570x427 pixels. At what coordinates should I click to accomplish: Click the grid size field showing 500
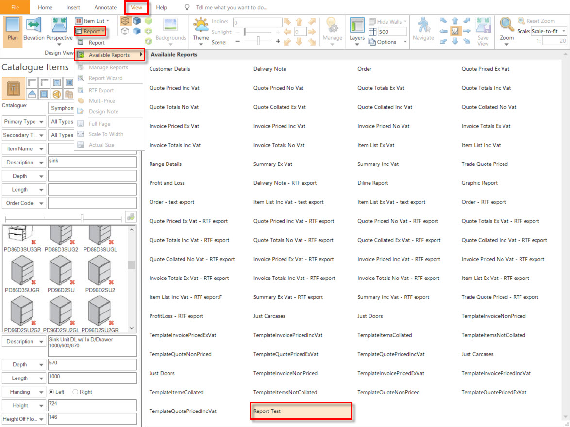[x=392, y=32]
